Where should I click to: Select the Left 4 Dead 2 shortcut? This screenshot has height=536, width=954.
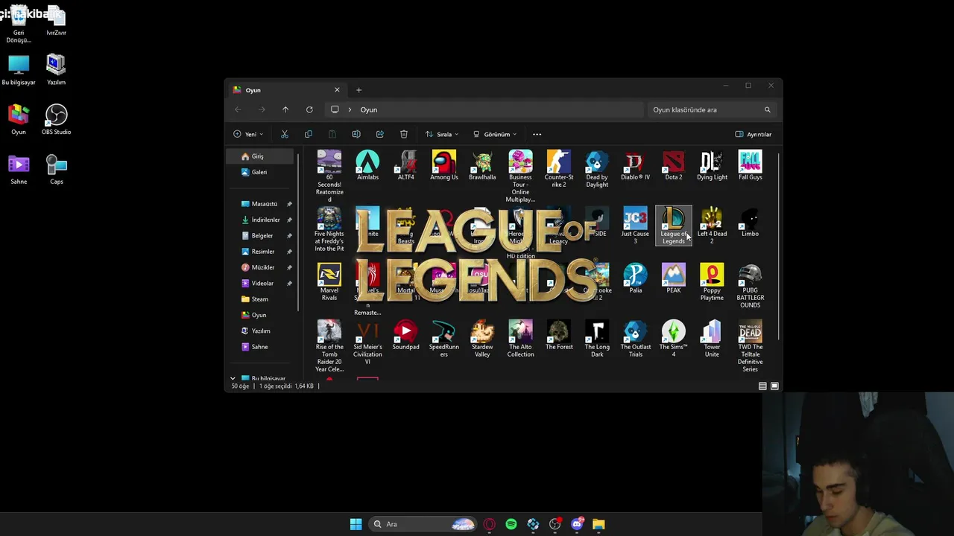pos(712,226)
